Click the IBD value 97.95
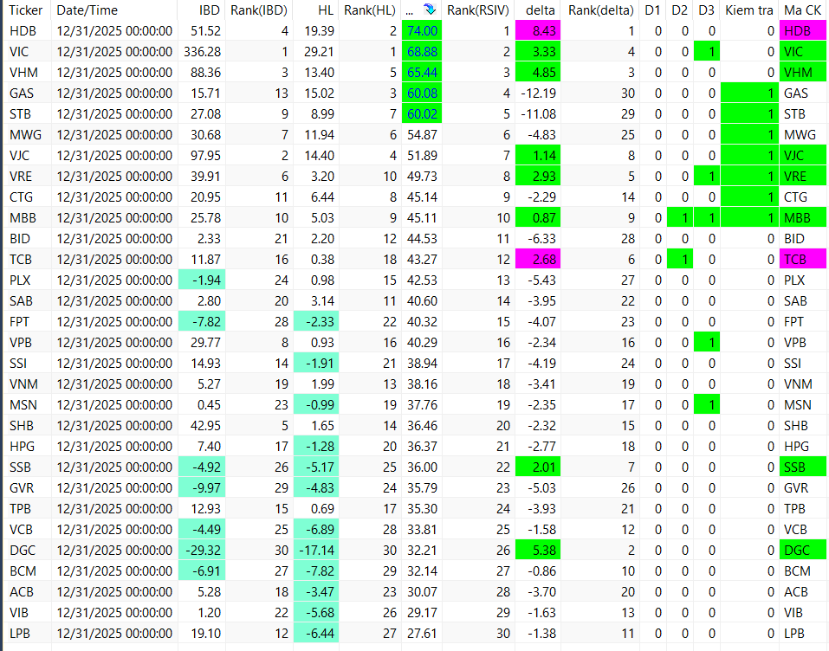The image size is (829, 651). (205, 156)
